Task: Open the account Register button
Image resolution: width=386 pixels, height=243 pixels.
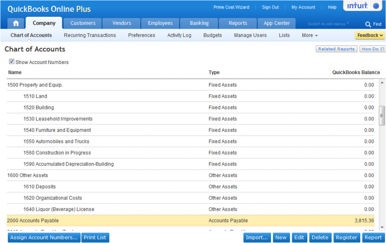Action: pyautogui.click(x=347, y=237)
